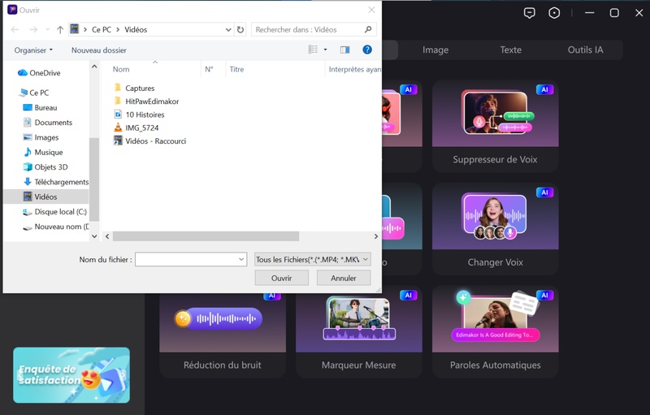The height and width of the screenshot is (415, 650).
Task: Open the help question mark icon
Action: pyautogui.click(x=367, y=50)
